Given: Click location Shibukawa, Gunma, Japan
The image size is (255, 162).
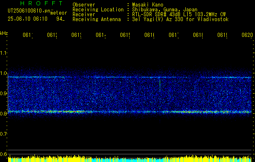Looking at the screenshot, I should tap(165, 10).
